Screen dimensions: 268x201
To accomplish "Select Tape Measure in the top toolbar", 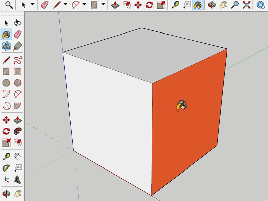I will [x=175, y=5].
